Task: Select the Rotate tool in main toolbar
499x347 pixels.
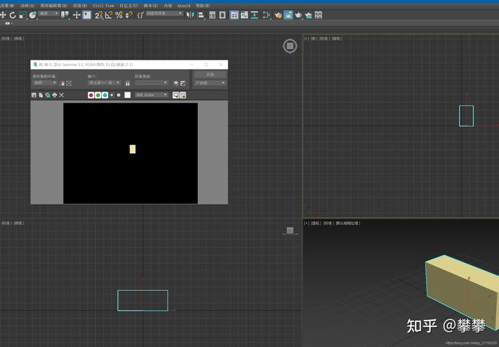Action: (13, 15)
